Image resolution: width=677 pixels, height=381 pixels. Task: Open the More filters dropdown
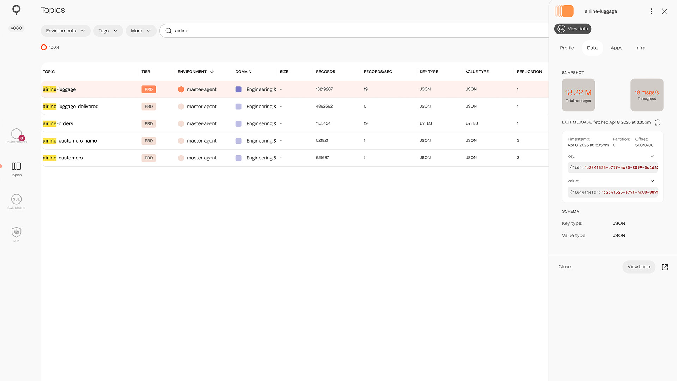tap(141, 31)
